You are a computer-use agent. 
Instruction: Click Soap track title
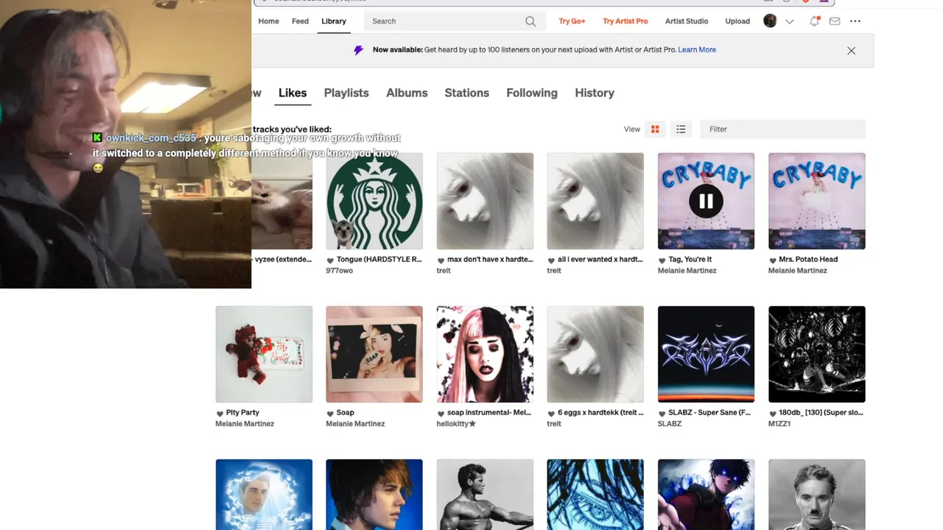pos(346,413)
